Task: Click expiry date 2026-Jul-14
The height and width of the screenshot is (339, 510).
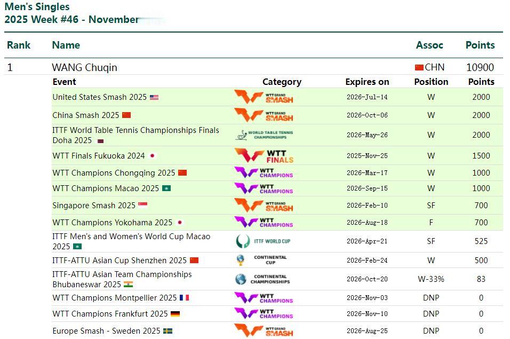Action: (x=367, y=97)
